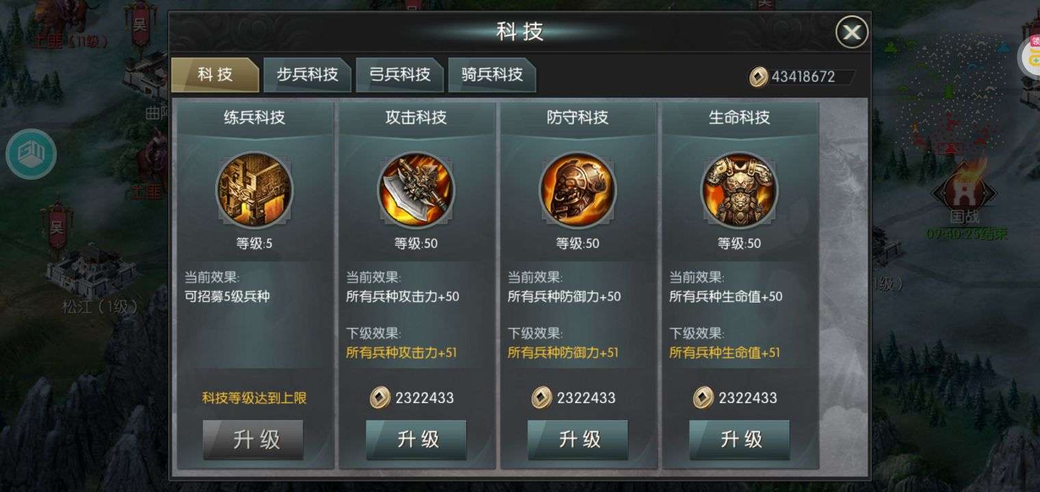The width and height of the screenshot is (1040, 492).
Task: Open the round GM icon on left
Action: tap(31, 154)
